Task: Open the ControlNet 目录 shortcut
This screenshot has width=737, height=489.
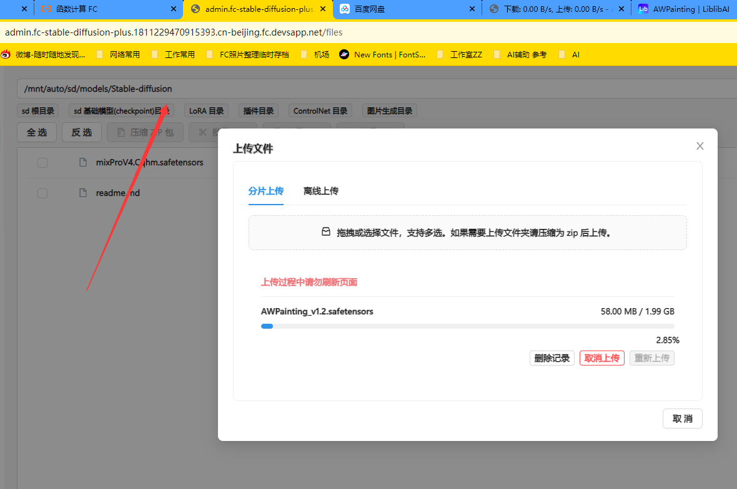Action: (320, 111)
